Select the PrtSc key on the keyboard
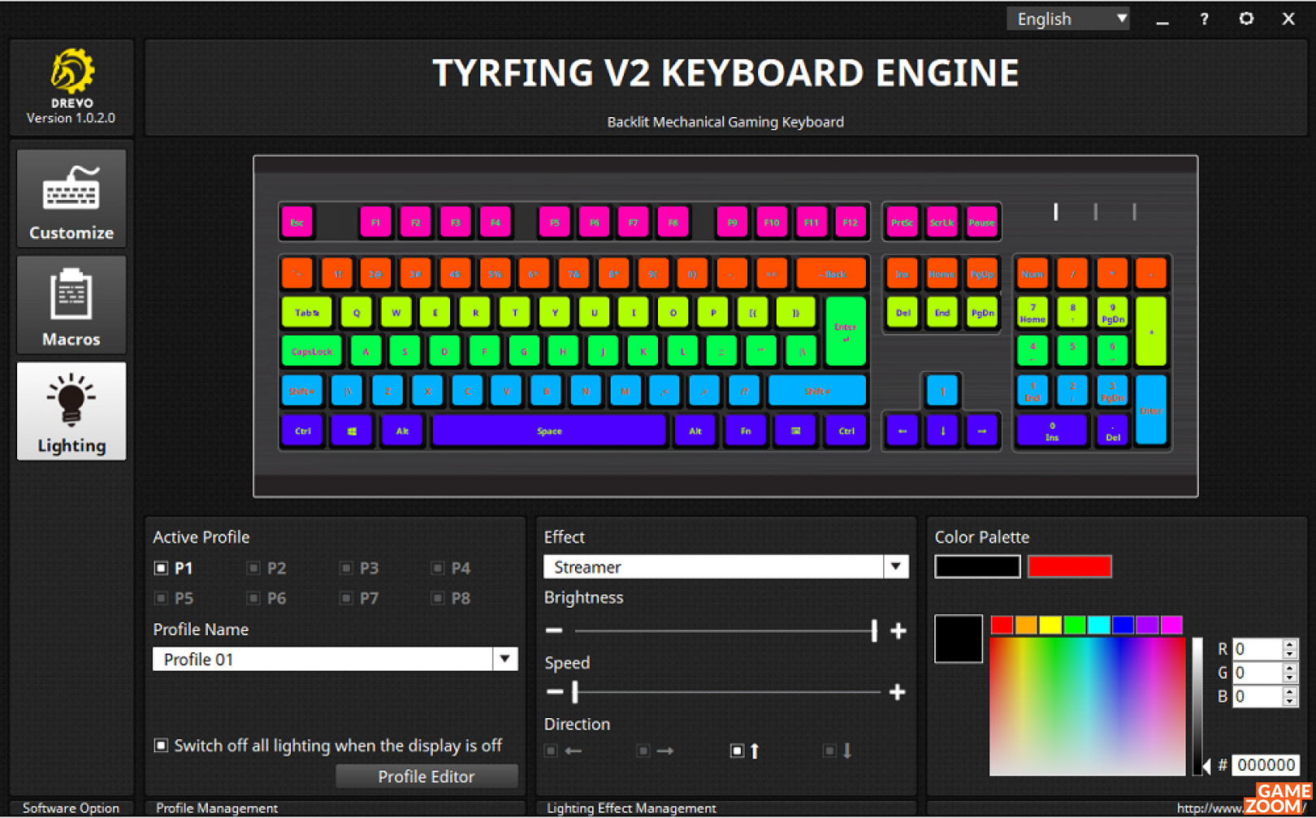The width and height of the screenshot is (1316, 818). click(902, 223)
